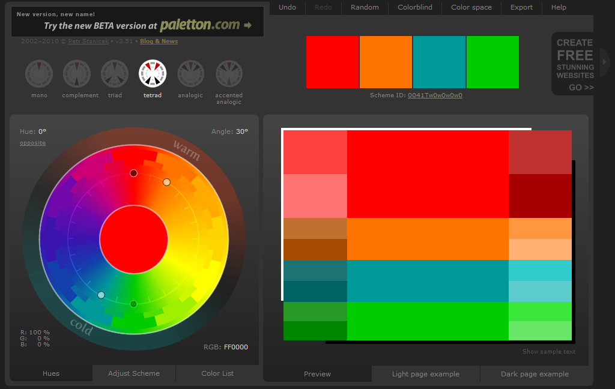Click the opposite hue link
615x389 pixels.
(32, 143)
